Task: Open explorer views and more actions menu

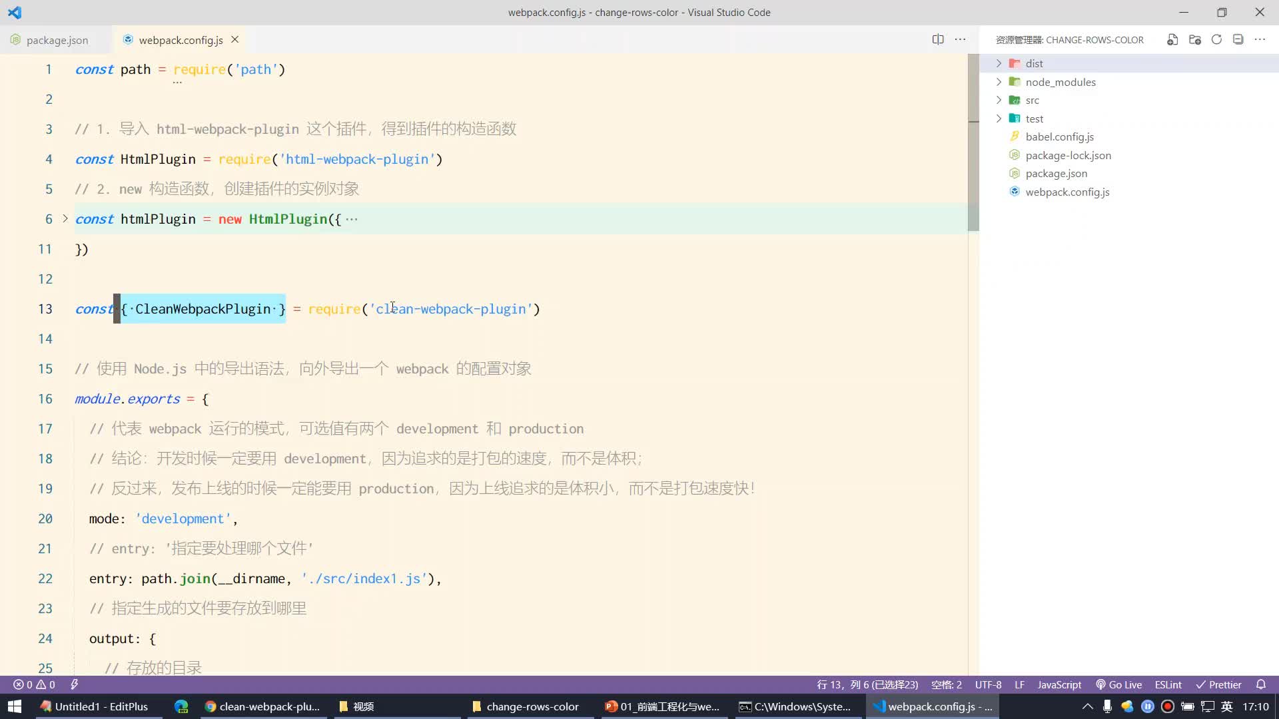Action: [1260, 40]
